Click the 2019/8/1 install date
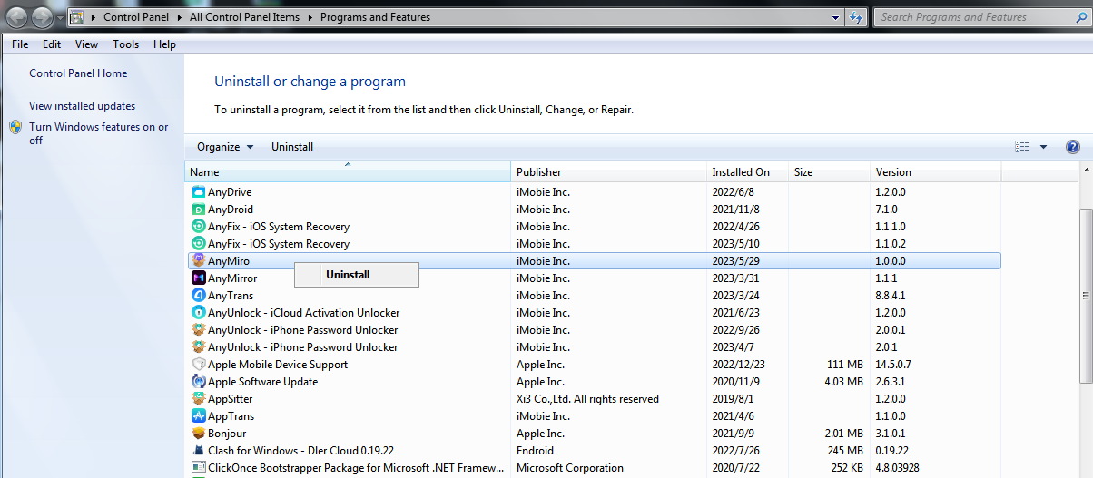The height and width of the screenshot is (478, 1093). [734, 399]
